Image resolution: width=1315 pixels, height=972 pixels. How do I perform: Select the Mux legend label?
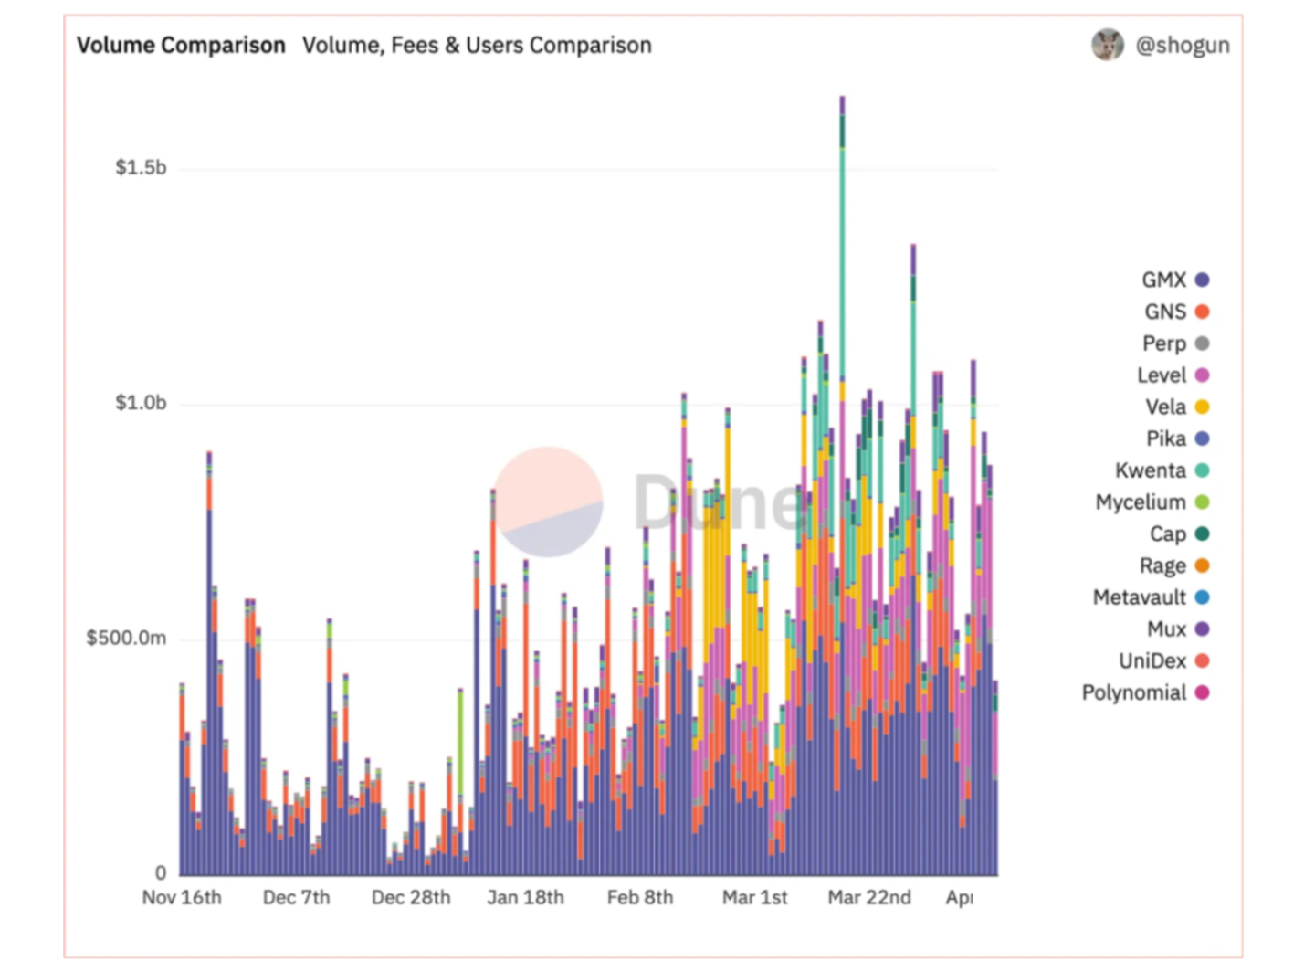[x=1166, y=629]
